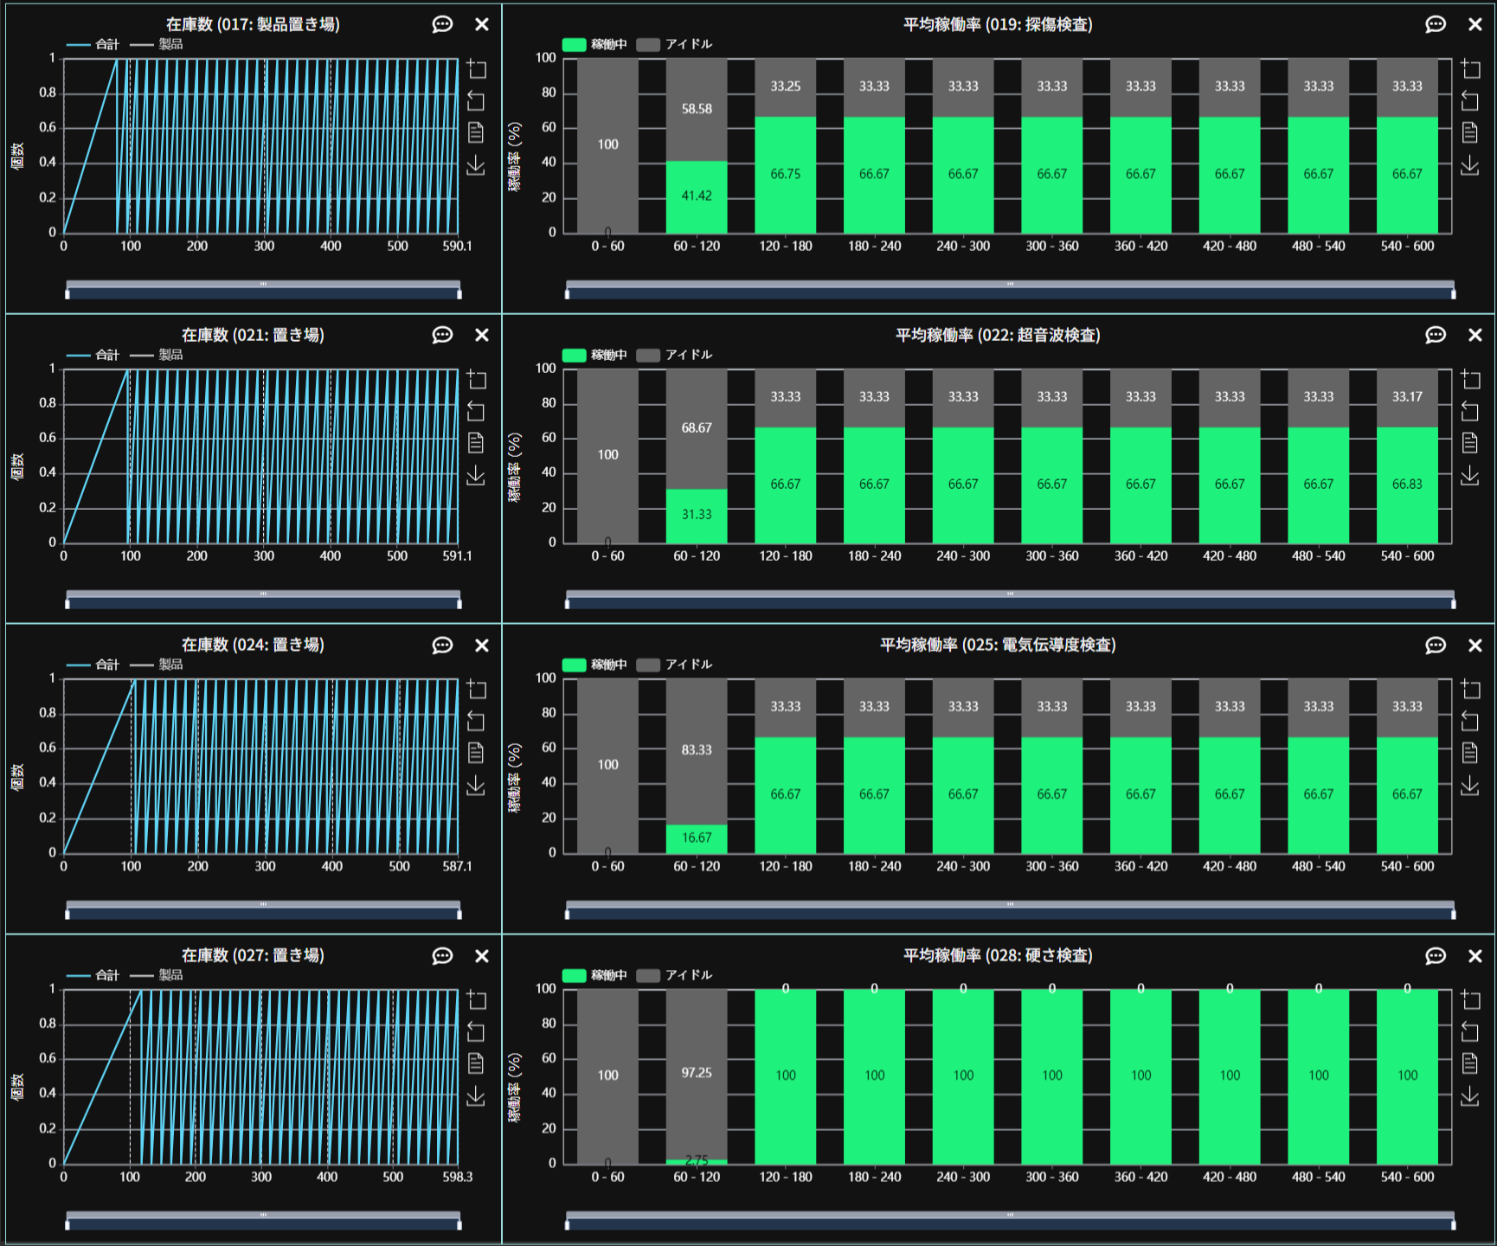The image size is (1497, 1246).
Task: Reset zoom on 017 製品置き場 chart
Action: click(x=476, y=100)
